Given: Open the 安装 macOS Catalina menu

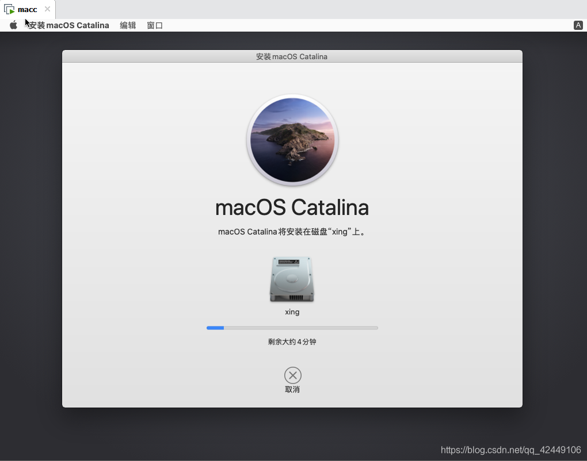Looking at the screenshot, I should [69, 25].
